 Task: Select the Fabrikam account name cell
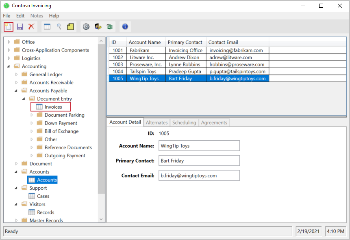[146, 50]
